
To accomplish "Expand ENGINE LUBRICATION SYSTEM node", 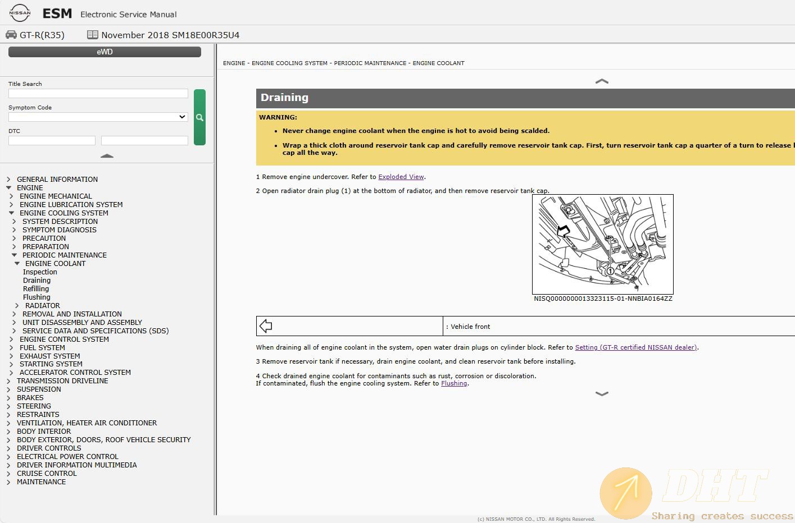I will [x=11, y=205].
